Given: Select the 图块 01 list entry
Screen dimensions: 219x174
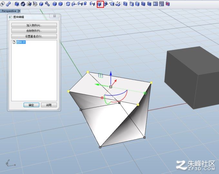Looking at the screenshot, I should pyautogui.click(x=21, y=42).
